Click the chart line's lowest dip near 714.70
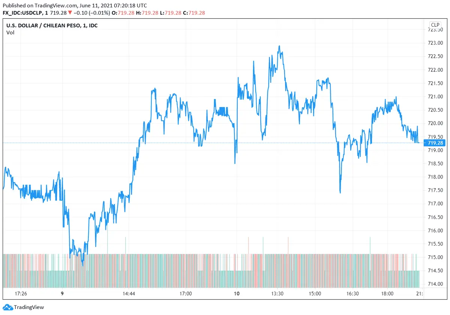This screenshot has height=315, width=450. (82, 265)
